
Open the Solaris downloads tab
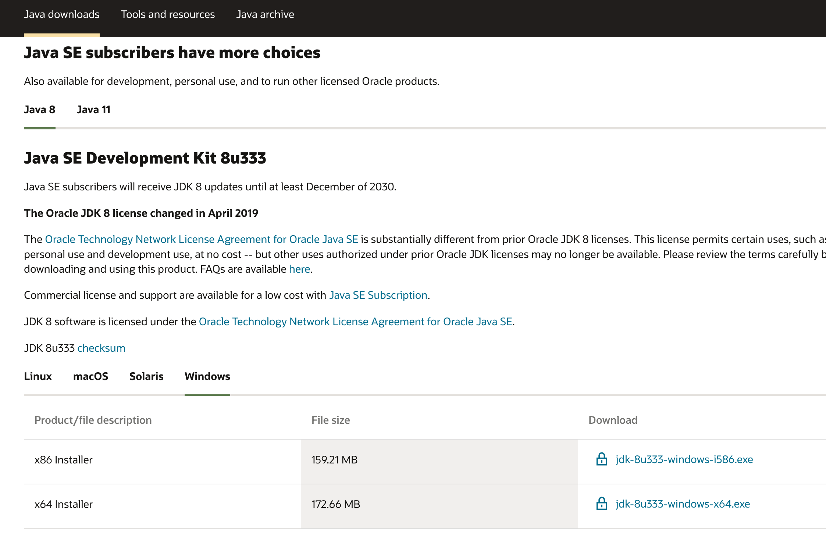146,377
